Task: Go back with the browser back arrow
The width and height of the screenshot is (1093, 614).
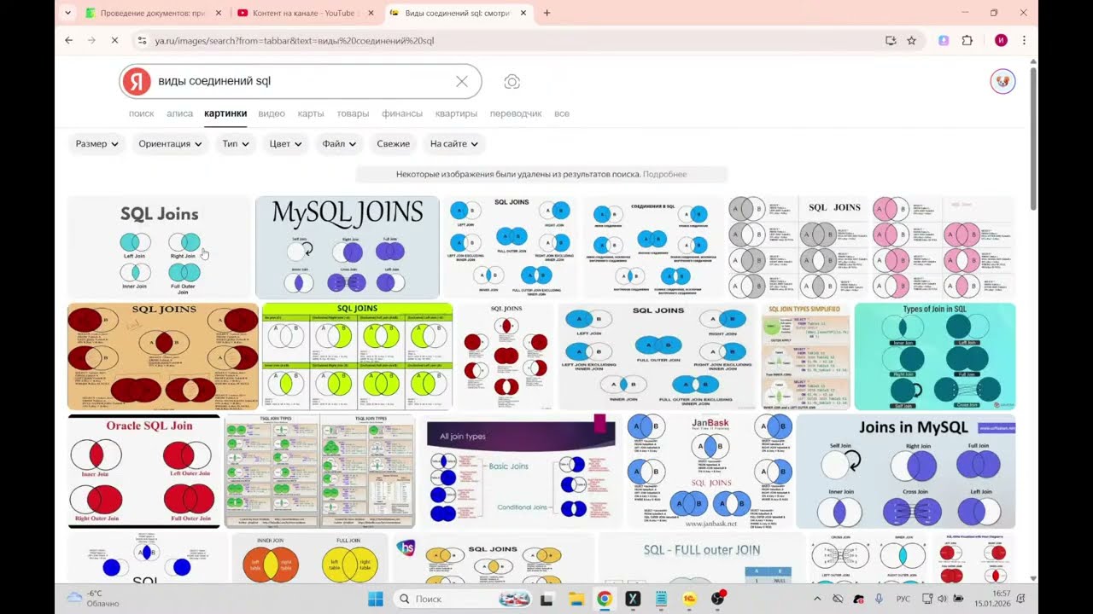Action: click(69, 40)
